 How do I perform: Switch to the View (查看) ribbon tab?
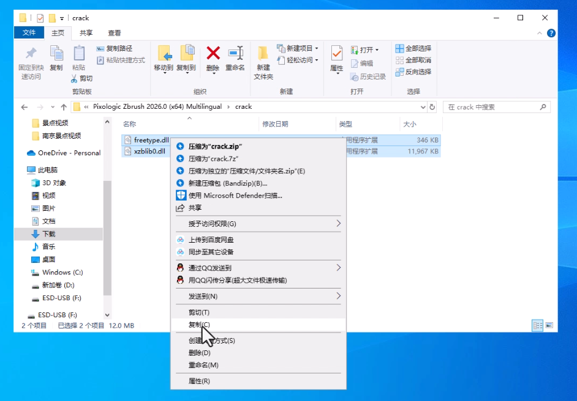(115, 33)
